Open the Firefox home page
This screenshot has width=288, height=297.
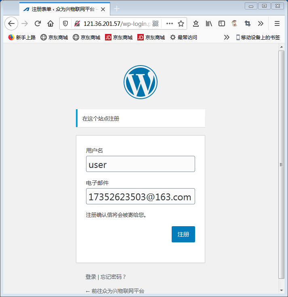[x=50, y=23]
